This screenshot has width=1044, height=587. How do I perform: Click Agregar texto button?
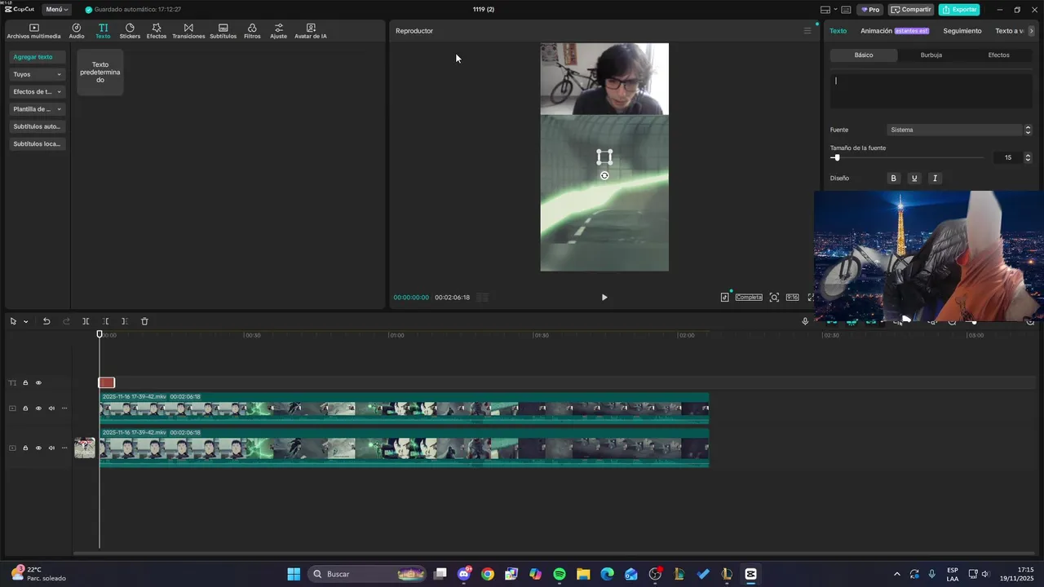point(37,57)
